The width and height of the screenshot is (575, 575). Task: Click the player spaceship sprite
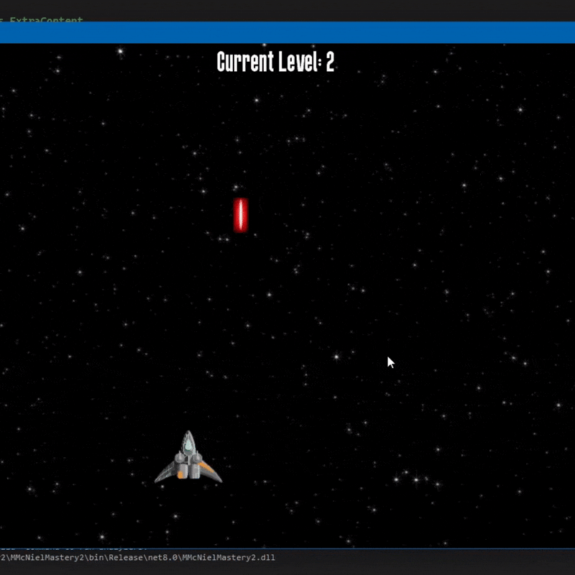coord(188,456)
